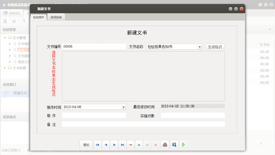Run the record with the green play icon
The image size is (275, 155).
pyautogui.click(x=183, y=144)
